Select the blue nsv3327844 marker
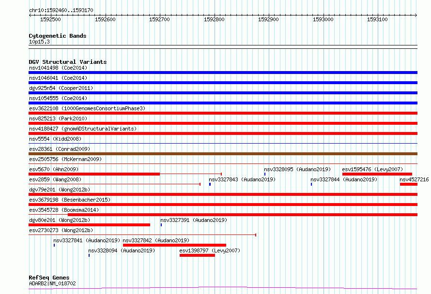 311,184
